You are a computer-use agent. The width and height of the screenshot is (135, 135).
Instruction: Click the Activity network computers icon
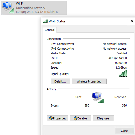98,98
